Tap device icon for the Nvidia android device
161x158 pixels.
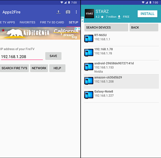coord(89,67)
